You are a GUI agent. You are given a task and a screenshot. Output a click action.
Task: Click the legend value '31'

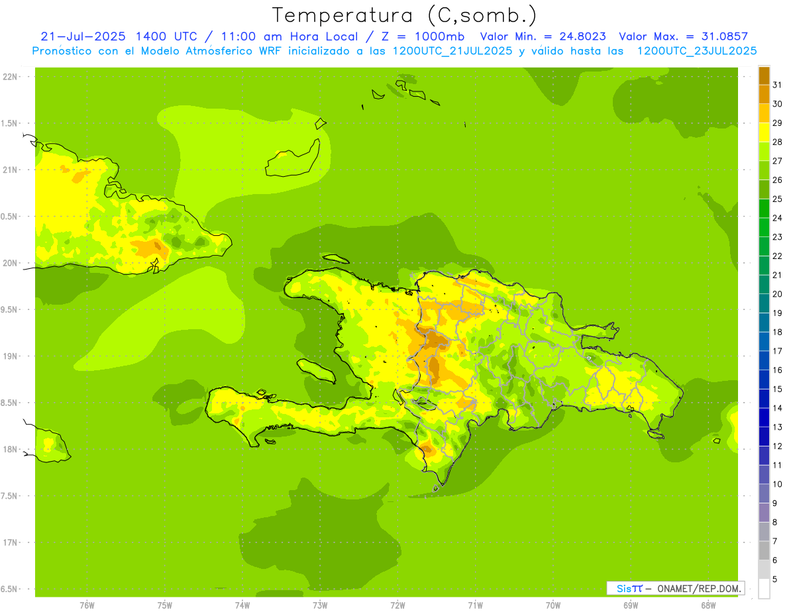pos(778,85)
